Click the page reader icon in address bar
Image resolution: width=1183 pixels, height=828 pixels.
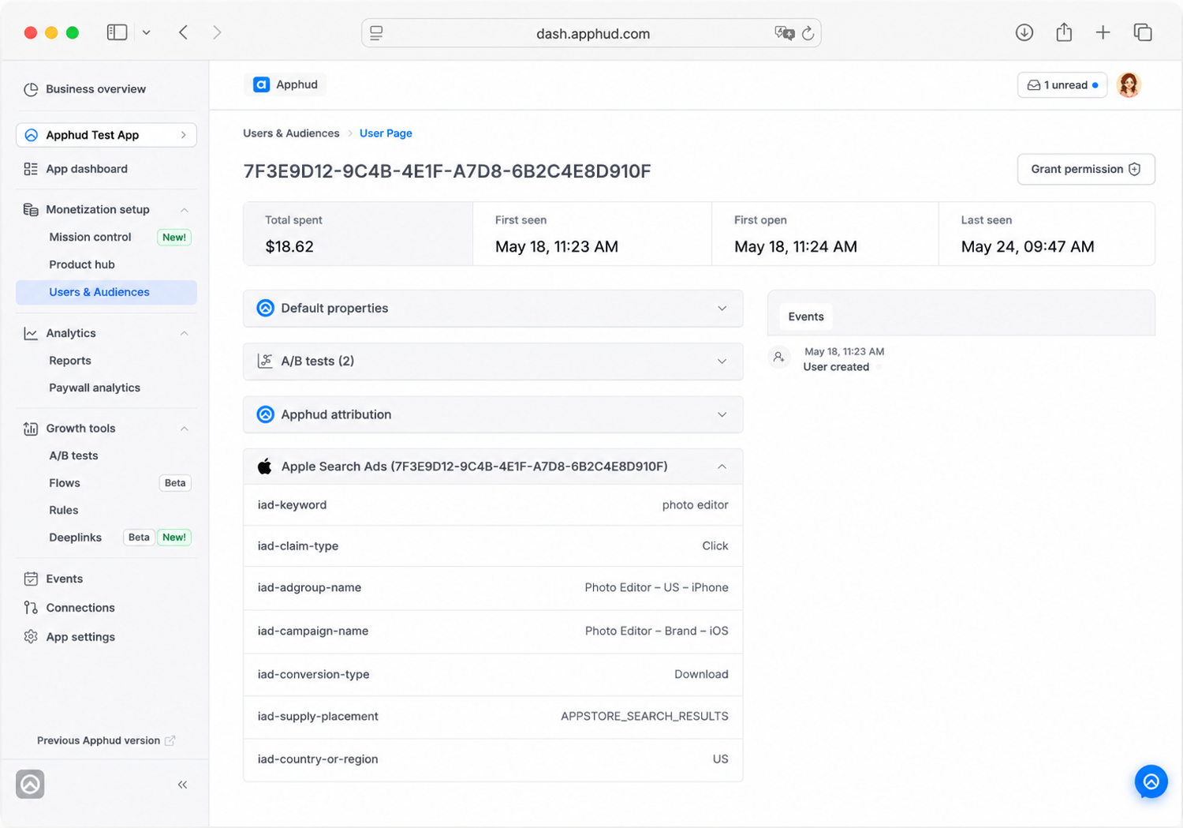(376, 33)
